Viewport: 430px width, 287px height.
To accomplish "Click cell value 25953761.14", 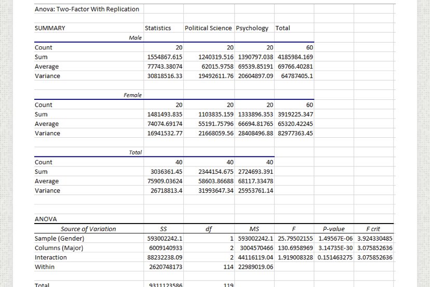I will [x=256, y=191].
